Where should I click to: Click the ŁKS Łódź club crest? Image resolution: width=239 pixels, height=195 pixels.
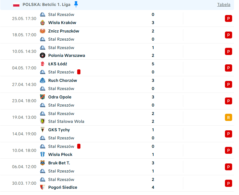click(43, 64)
